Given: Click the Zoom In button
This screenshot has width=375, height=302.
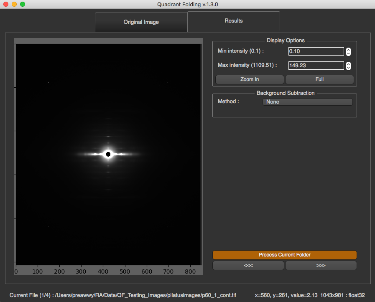Looking at the screenshot, I should 250,79.
